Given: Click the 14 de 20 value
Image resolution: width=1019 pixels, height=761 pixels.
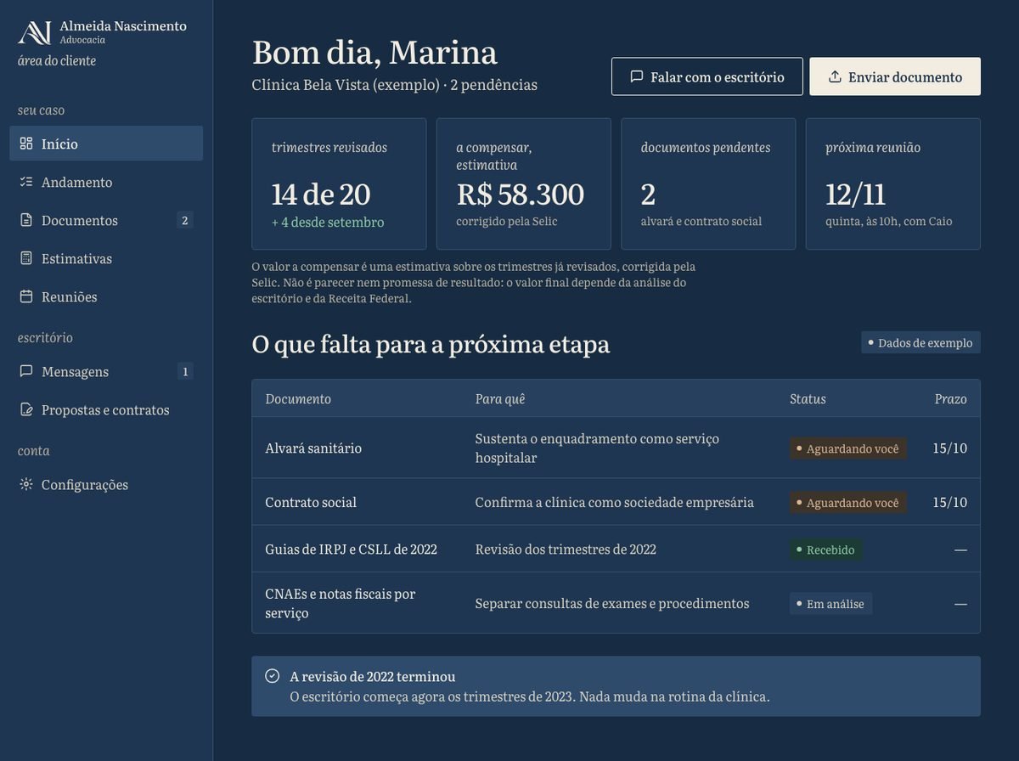Looking at the screenshot, I should pos(321,194).
